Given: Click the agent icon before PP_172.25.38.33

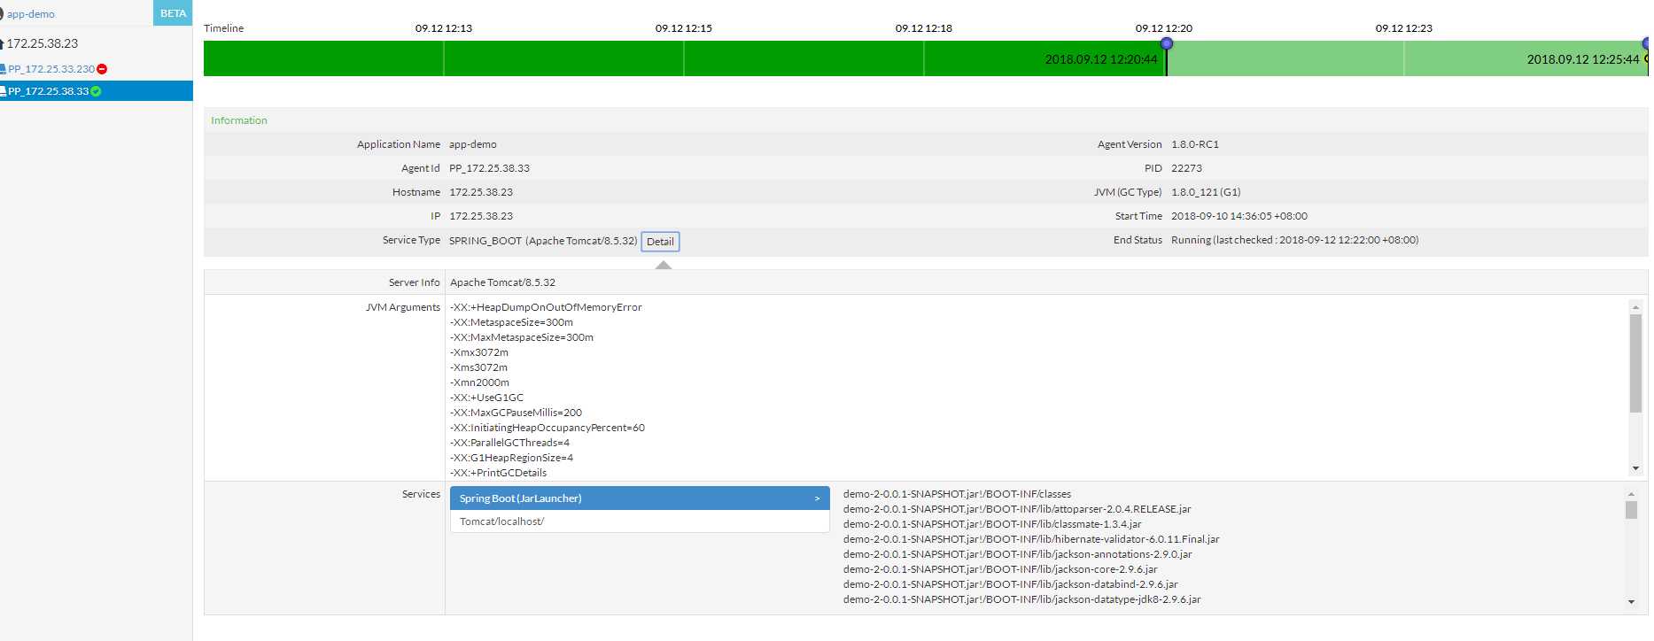Looking at the screenshot, I should [x=4, y=91].
